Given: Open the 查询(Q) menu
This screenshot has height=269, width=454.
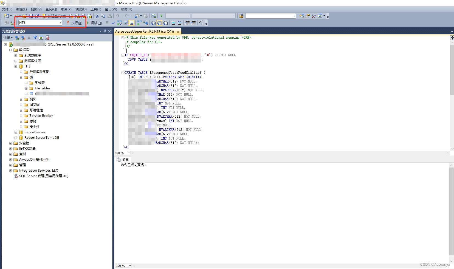Looking at the screenshot, I should [x=51, y=9].
